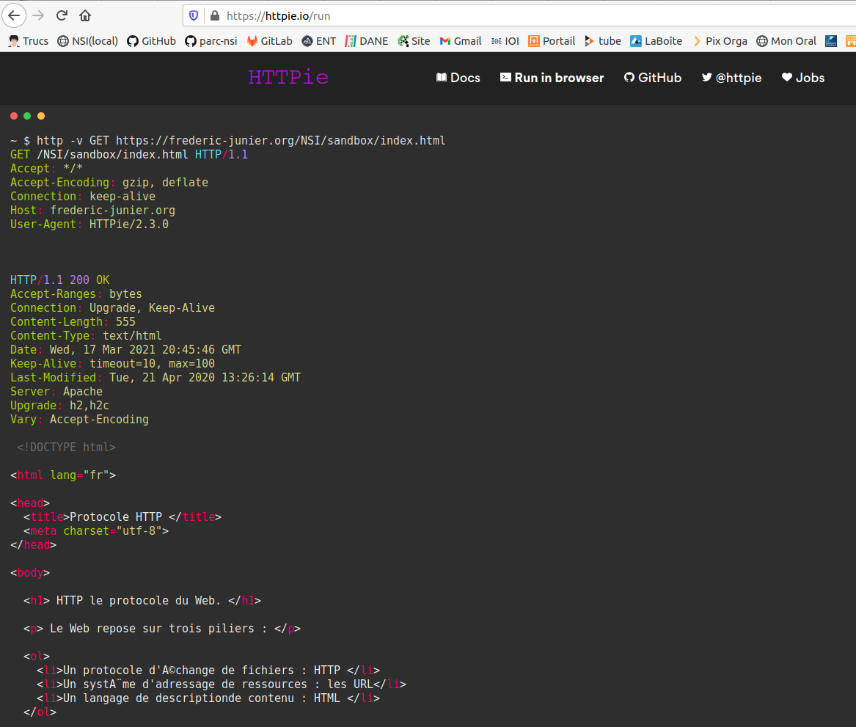Open the DANE bookmark
The width and height of the screenshot is (856, 727).
point(367,41)
